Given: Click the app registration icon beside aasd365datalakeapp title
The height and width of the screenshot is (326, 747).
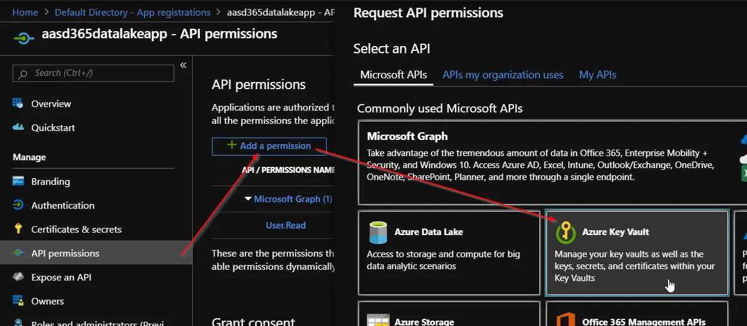Looking at the screenshot, I should pyautogui.click(x=24, y=38).
